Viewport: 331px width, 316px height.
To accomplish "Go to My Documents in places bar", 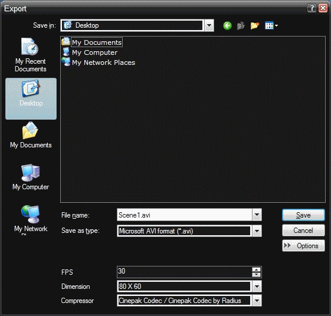I will [x=31, y=135].
